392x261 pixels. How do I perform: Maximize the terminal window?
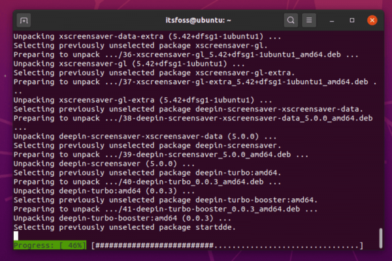click(x=353, y=20)
